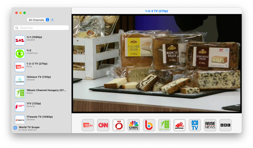This screenshot has height=148, width=253.
Task: Select the '1+2' channel title
Action: coord(29,50)
